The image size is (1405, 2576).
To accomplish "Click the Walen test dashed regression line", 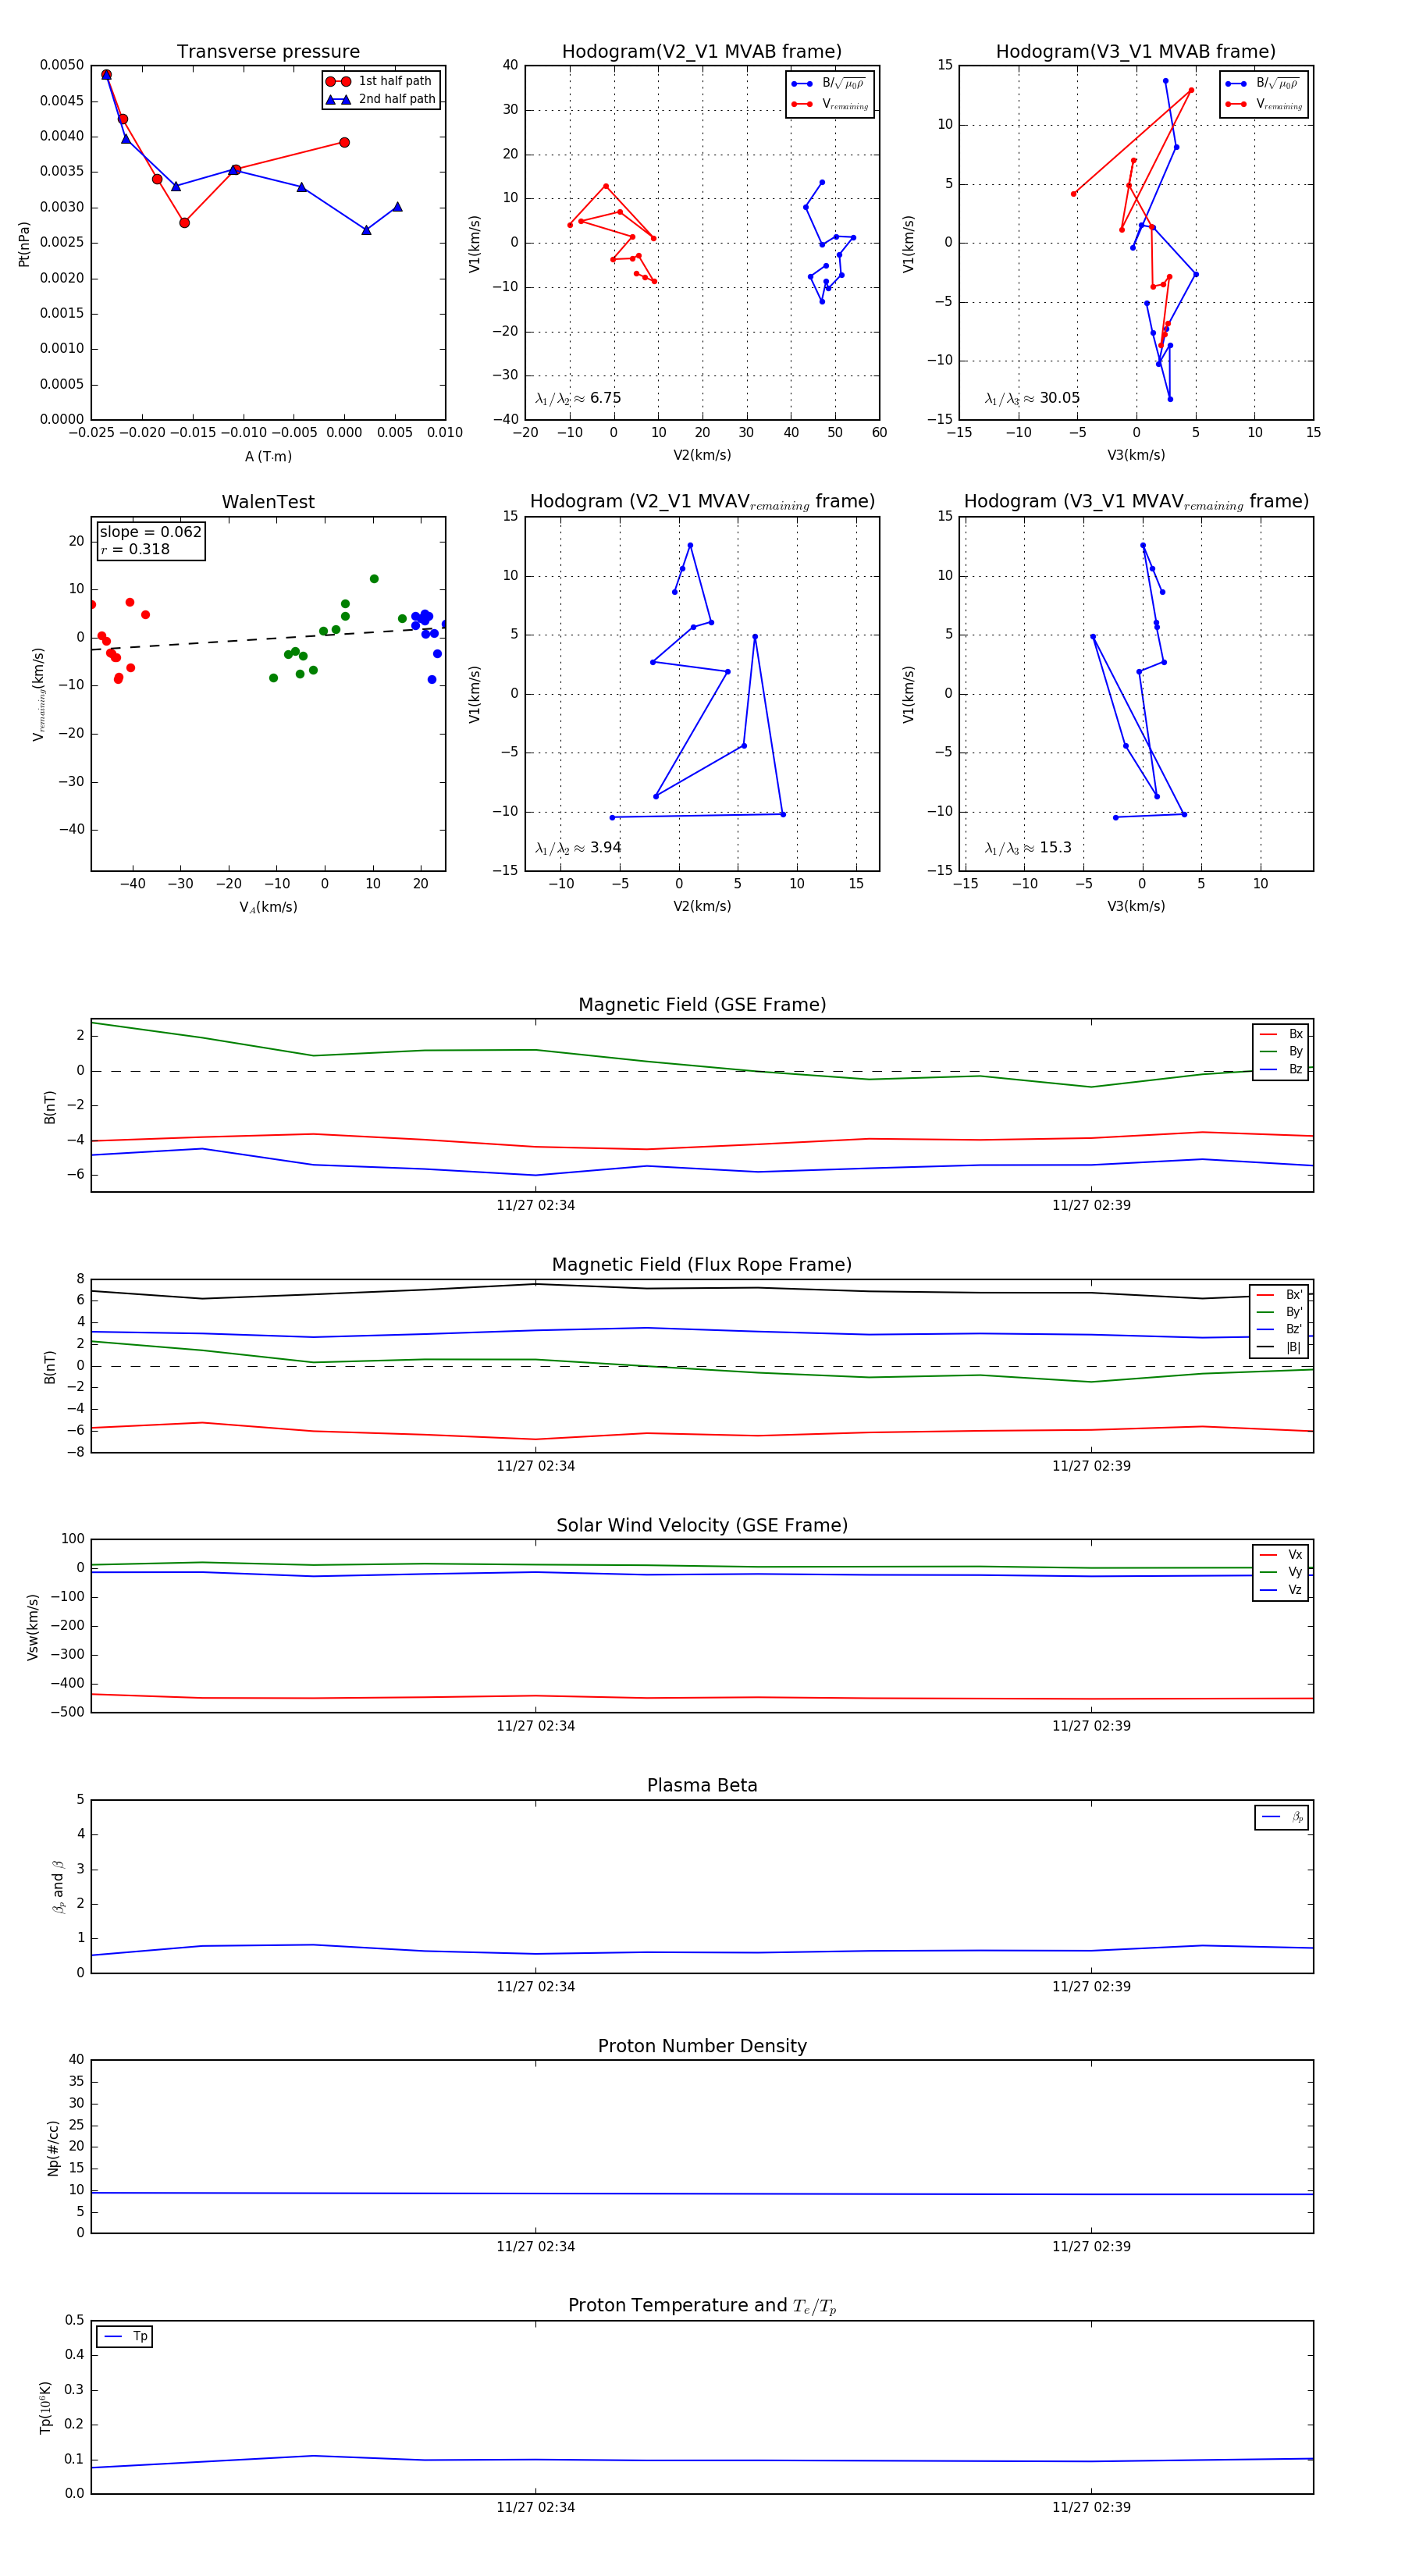I will (x=268, y=639).
